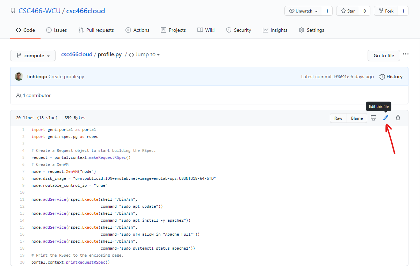This screenshot has width=420, height=280.
Task: Open the Jump to dropdown
Action: (x=144, y=54)
